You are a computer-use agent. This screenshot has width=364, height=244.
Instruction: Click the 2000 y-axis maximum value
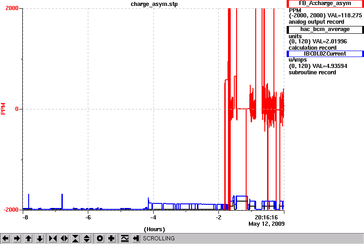[12, 8]
